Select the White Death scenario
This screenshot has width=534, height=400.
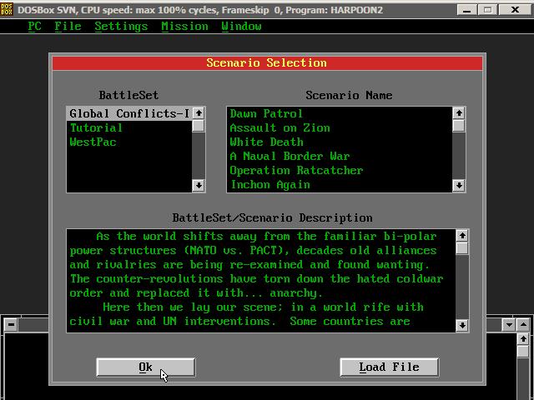tap(340, 142)
